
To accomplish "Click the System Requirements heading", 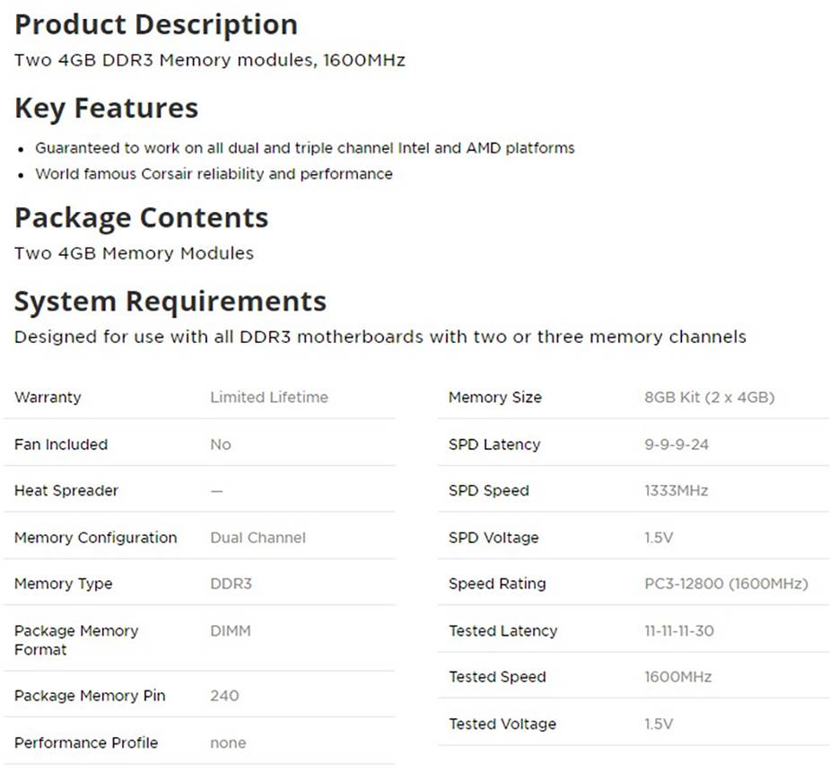I will [x=170, y=301].
